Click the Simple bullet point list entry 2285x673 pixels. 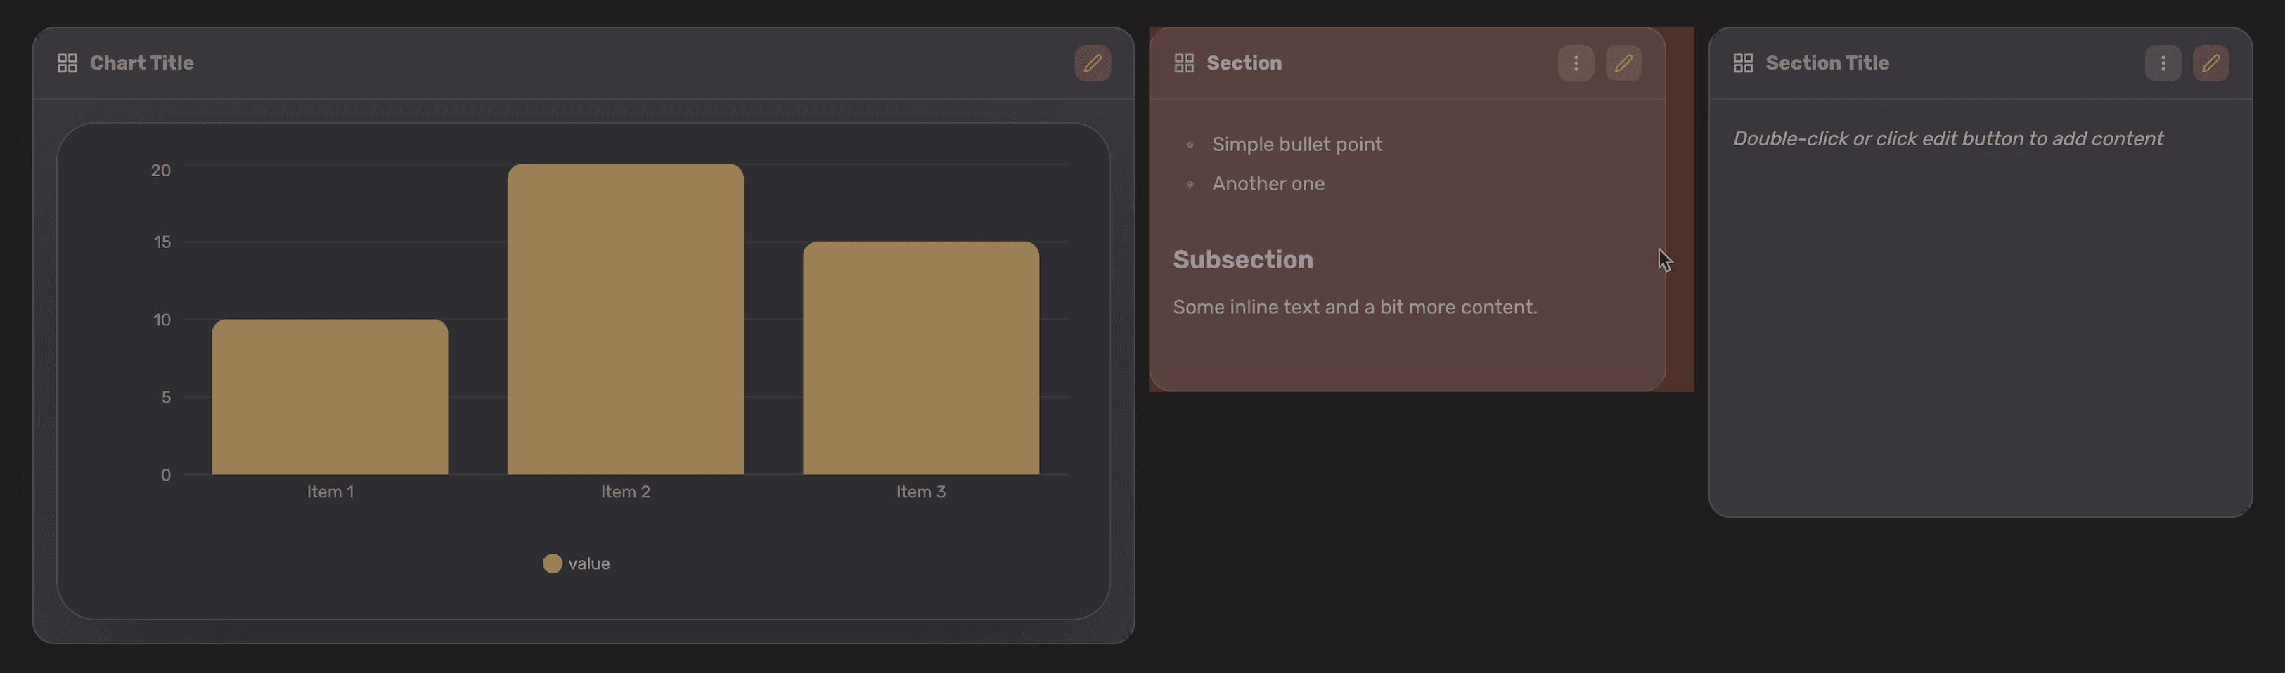(x=1297, y=143)
